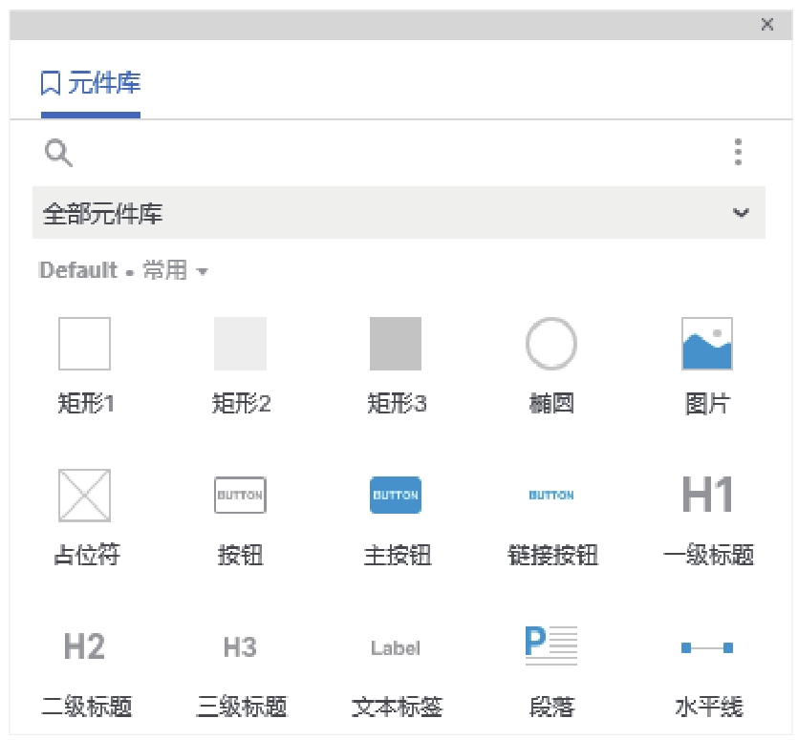Open the 全部元件库 library dropdown
The height and width of the screenshot is (740, 798).
point(399,213)
